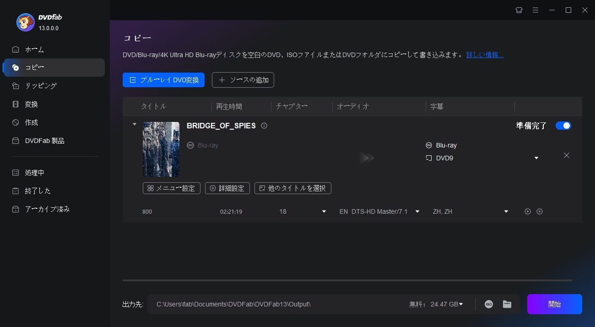Select コピー module in the sidebar
The width and height of the screenshot is (595, 327).
click(x=54, y=68)
